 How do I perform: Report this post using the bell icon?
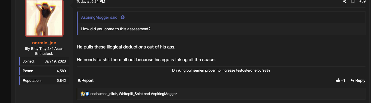79,80
